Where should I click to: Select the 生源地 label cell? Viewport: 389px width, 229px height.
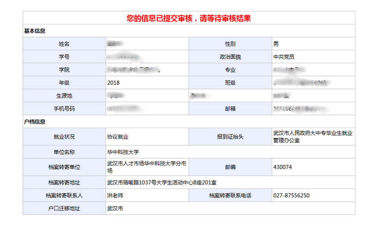point(64,96)
